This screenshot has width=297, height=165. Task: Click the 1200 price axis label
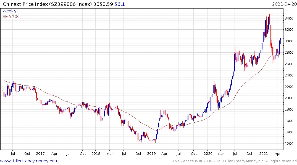click(289, 144)
